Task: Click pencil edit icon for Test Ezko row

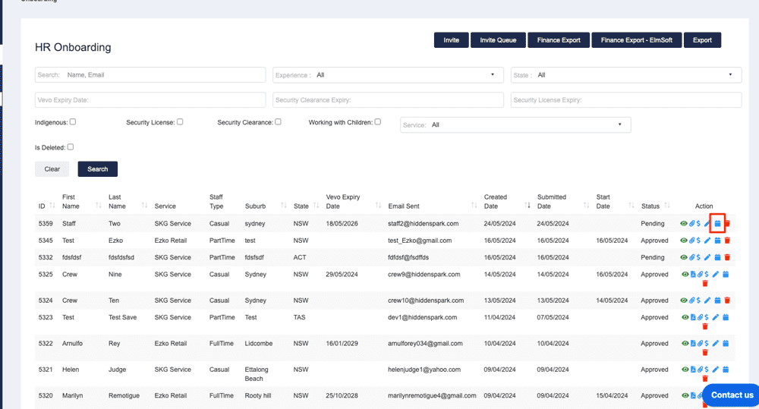Action: [707, 241]
